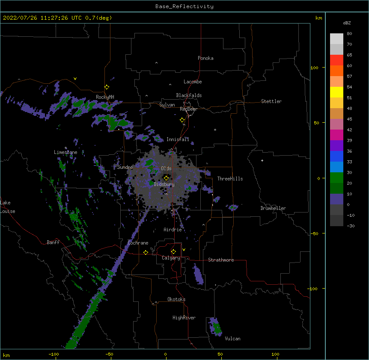
Task: Click the white plus marker north of Drumheller
Action: coord(262,160)
